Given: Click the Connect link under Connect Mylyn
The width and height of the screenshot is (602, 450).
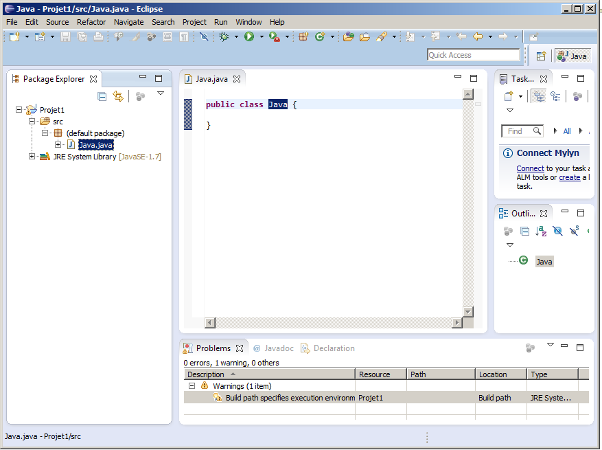Looking at the screenshot, I should point(530,168).
